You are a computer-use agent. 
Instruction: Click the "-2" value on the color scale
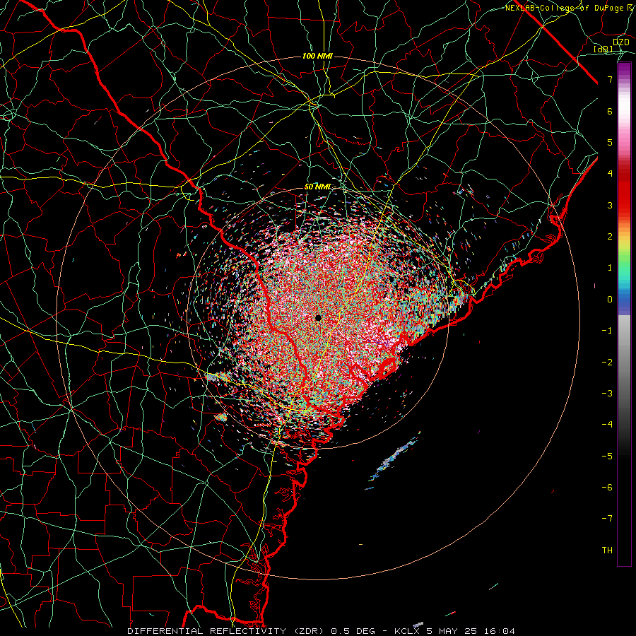(607, 363)
